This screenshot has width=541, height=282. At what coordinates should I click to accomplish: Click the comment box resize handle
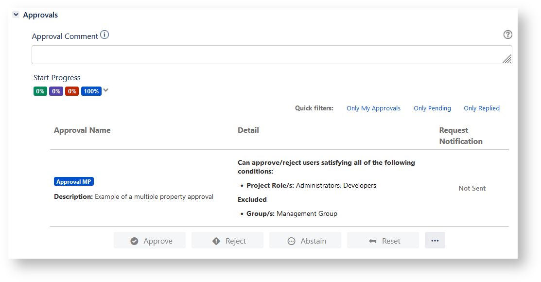pyautogui.click(x=507, y=59)
